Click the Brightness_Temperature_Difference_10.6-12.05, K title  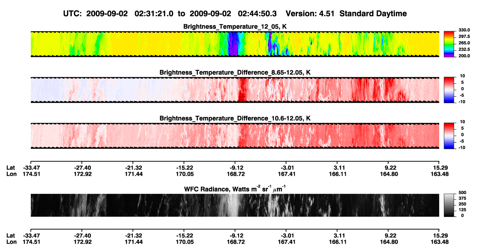click(235, 118)
